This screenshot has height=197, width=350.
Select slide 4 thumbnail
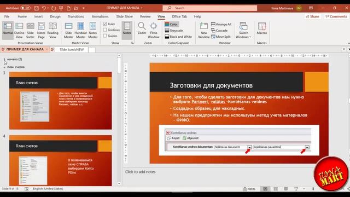[x=61, y=160]
